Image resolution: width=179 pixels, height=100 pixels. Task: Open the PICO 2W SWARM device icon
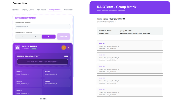pos(17,47)
